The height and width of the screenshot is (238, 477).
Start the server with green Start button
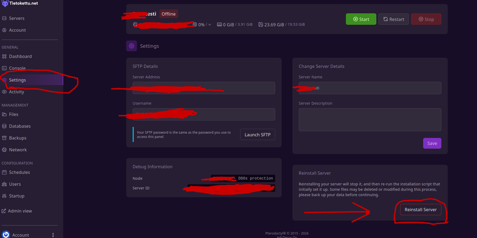click(361, 19)
